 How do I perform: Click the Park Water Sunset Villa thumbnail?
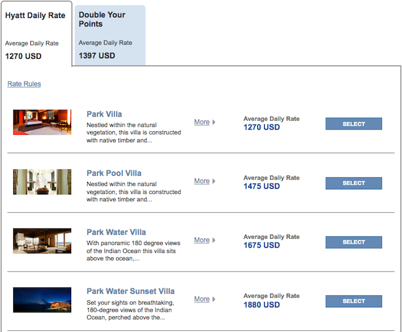tap(42, 300)
